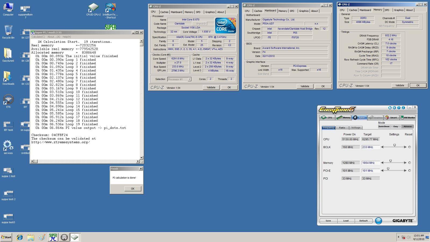Open the Memory tab in EasyTune6

344,117
